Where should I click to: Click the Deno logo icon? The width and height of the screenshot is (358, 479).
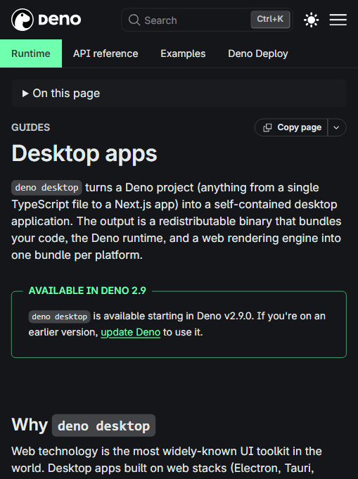(23, 20)
